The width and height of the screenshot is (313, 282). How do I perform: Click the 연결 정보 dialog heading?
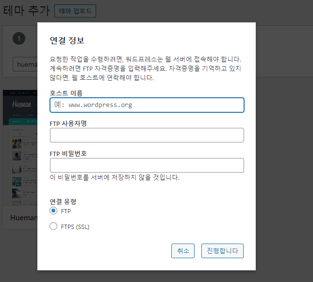click(67, 40)
